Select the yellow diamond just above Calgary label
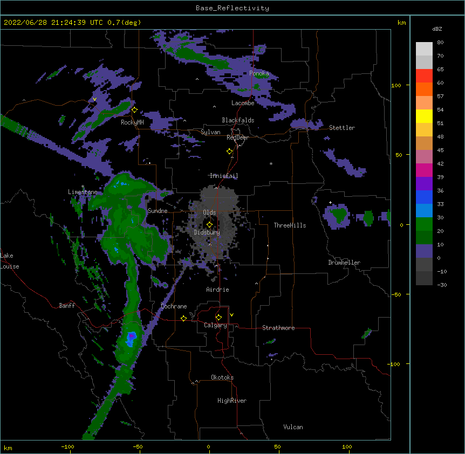Viewport: 465px width, 454px height. [218, 318]
